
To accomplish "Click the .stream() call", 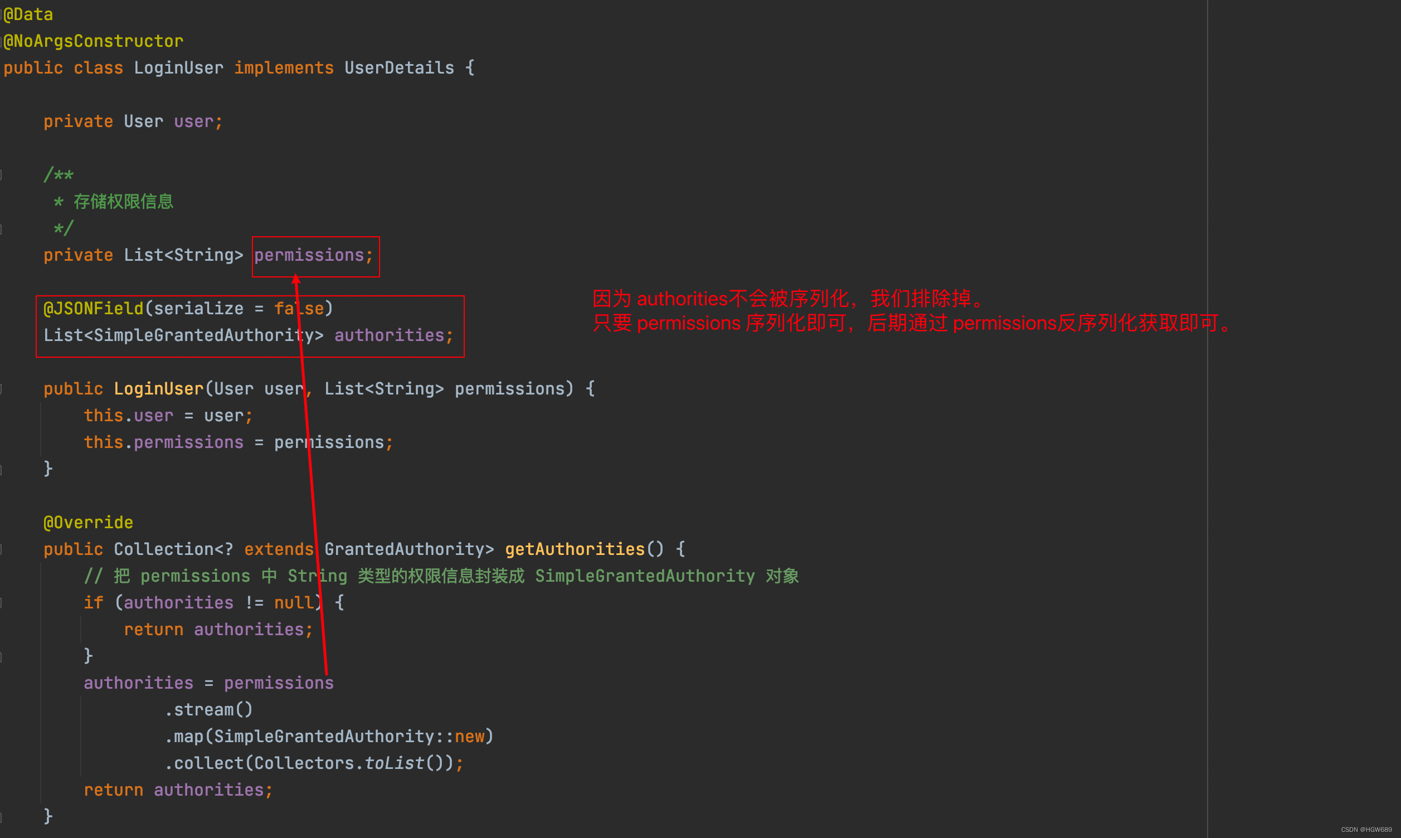I will tap(209, 709).
